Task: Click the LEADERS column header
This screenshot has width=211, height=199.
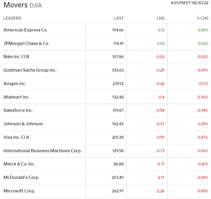Action: [x=12, y=18]
